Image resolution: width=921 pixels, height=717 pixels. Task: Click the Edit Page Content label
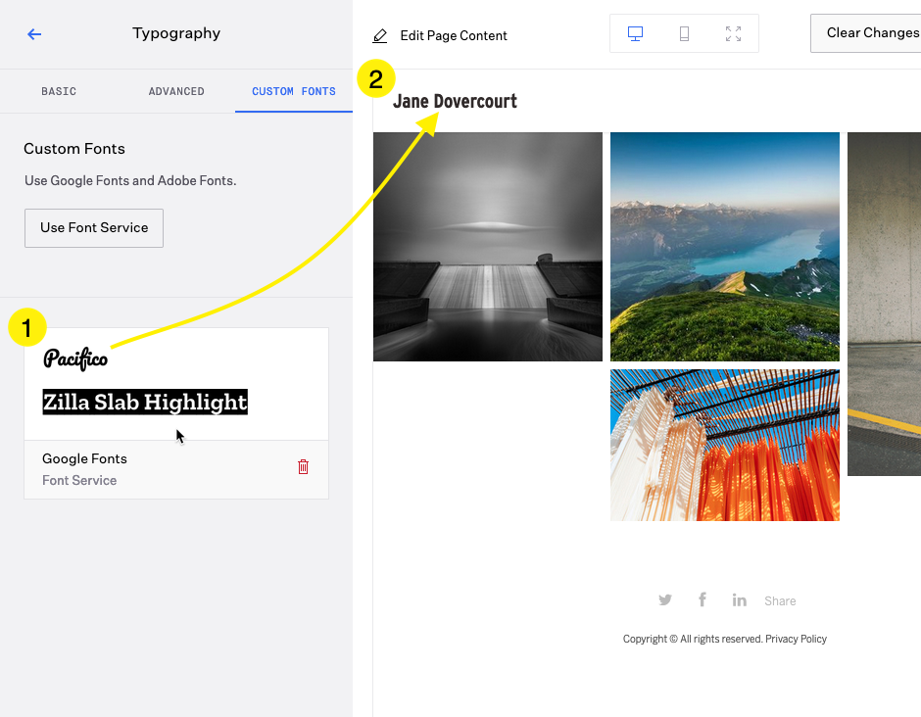[454, 36]
